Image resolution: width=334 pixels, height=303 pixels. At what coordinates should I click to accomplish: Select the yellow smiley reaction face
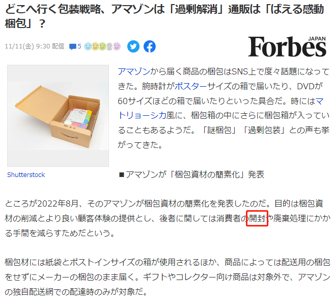pos(95,46)
